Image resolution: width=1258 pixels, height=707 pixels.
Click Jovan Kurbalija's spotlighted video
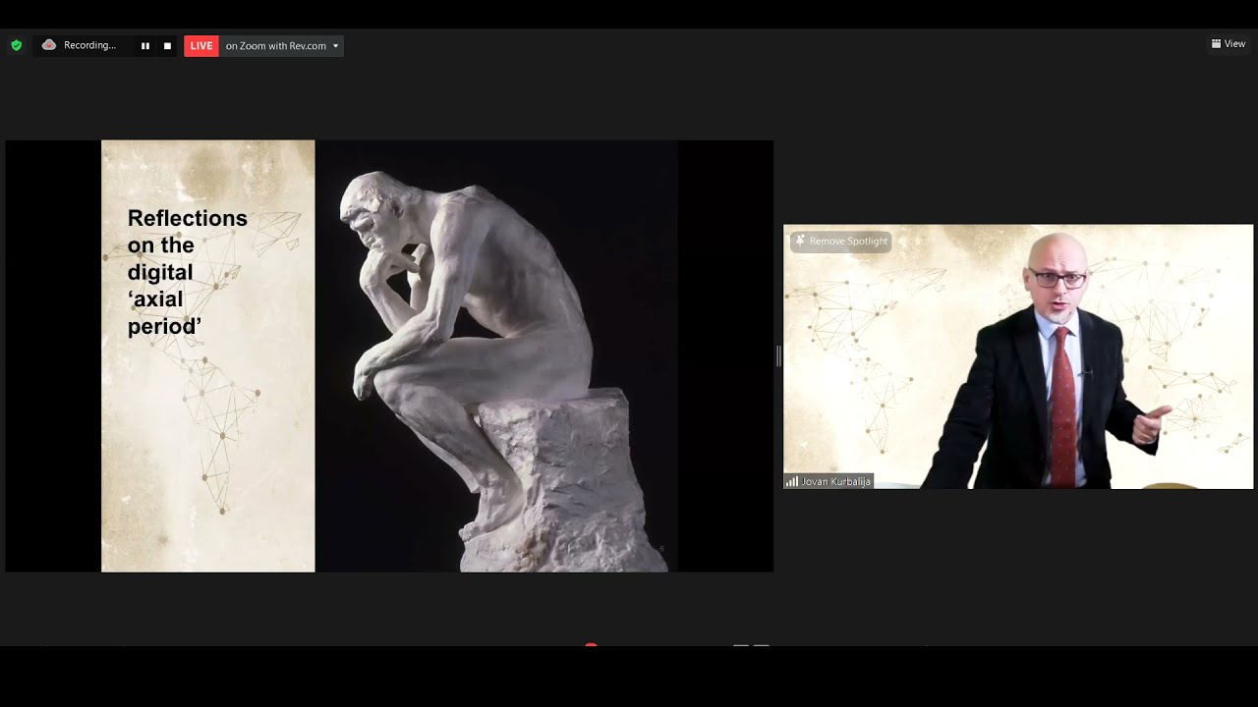pyautogui.click(x=1018, y=356)
